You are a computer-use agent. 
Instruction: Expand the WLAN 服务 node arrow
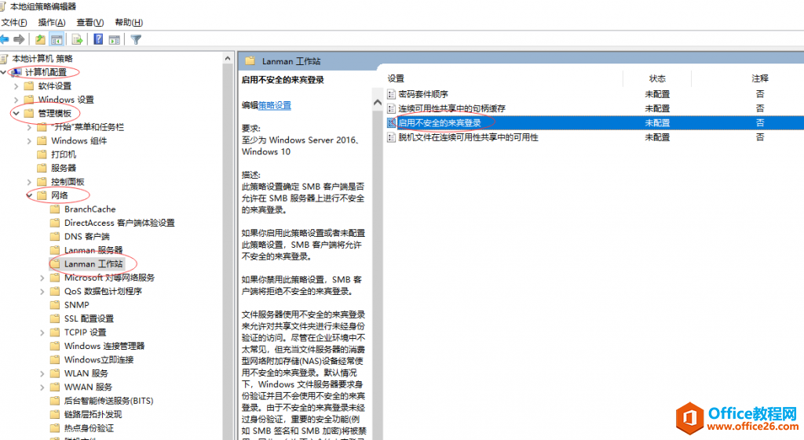(42, 373)
